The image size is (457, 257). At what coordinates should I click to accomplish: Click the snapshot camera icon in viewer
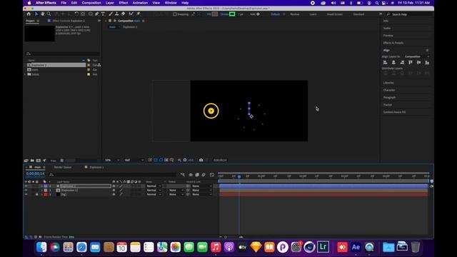(x=201, y=160)
